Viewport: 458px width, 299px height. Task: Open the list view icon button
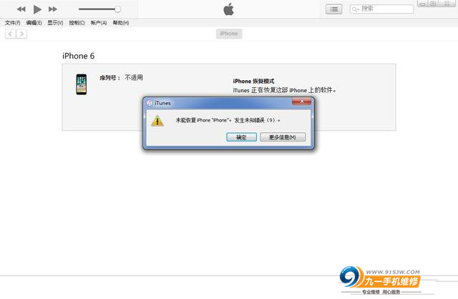(334, 9)
